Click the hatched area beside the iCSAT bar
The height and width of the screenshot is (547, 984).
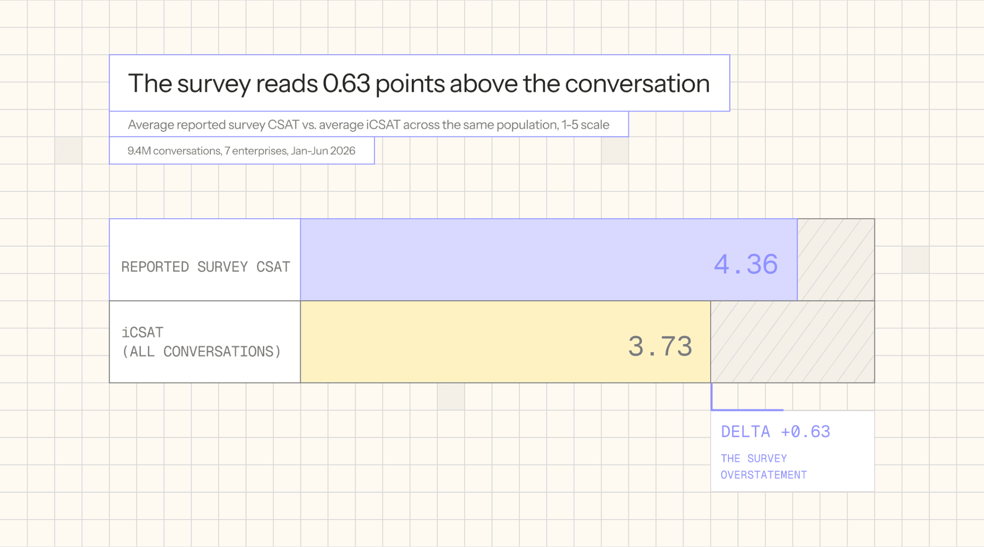pos(793,342)
